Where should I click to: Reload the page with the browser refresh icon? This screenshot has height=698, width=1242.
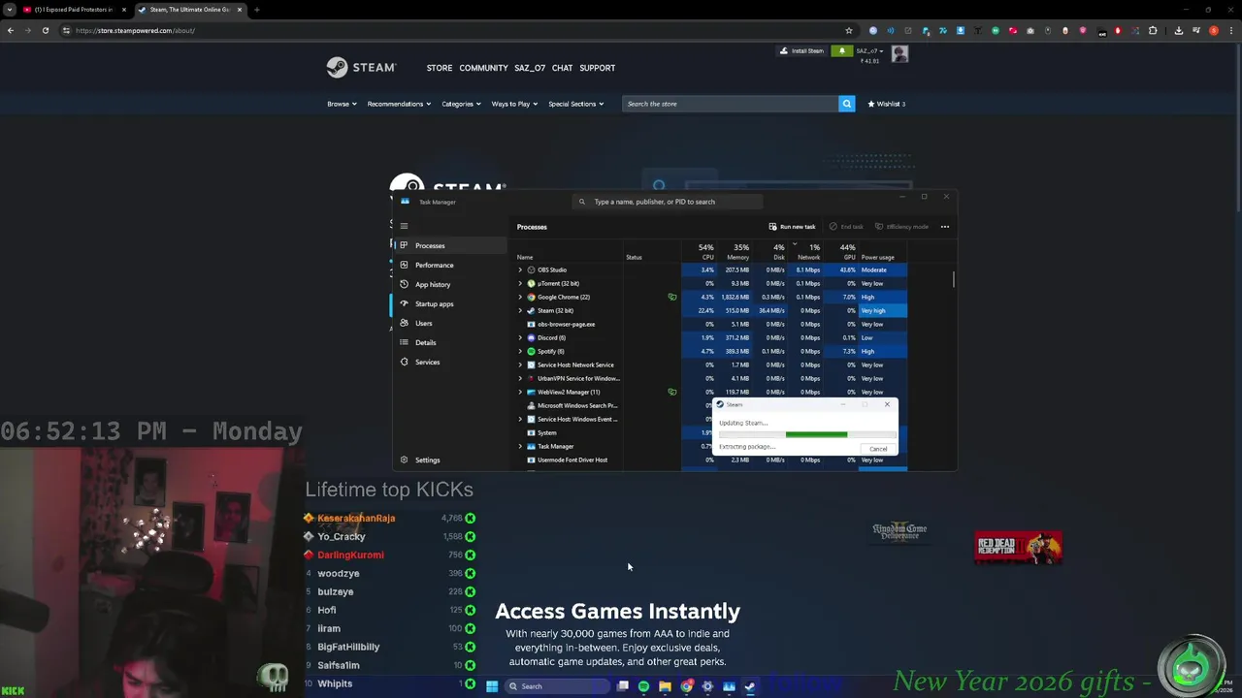pyautogui.click(x=45, y=30)
